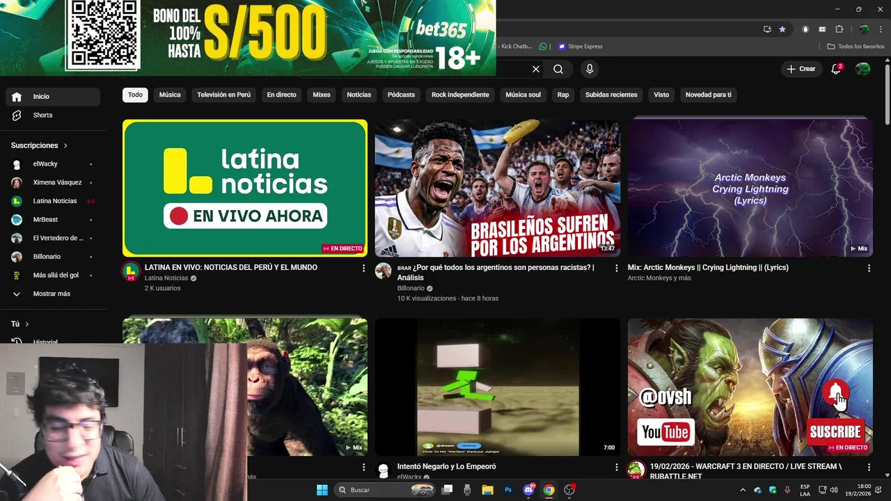Open the YouTube account avatar menu
The height and width of the screenshot is (501, 891).
point(862,69)
